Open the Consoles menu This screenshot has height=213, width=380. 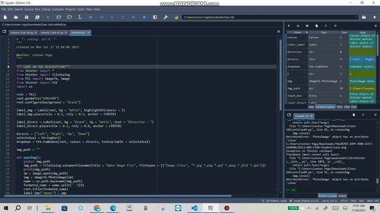pyautogui.click(x=58, y=9)
